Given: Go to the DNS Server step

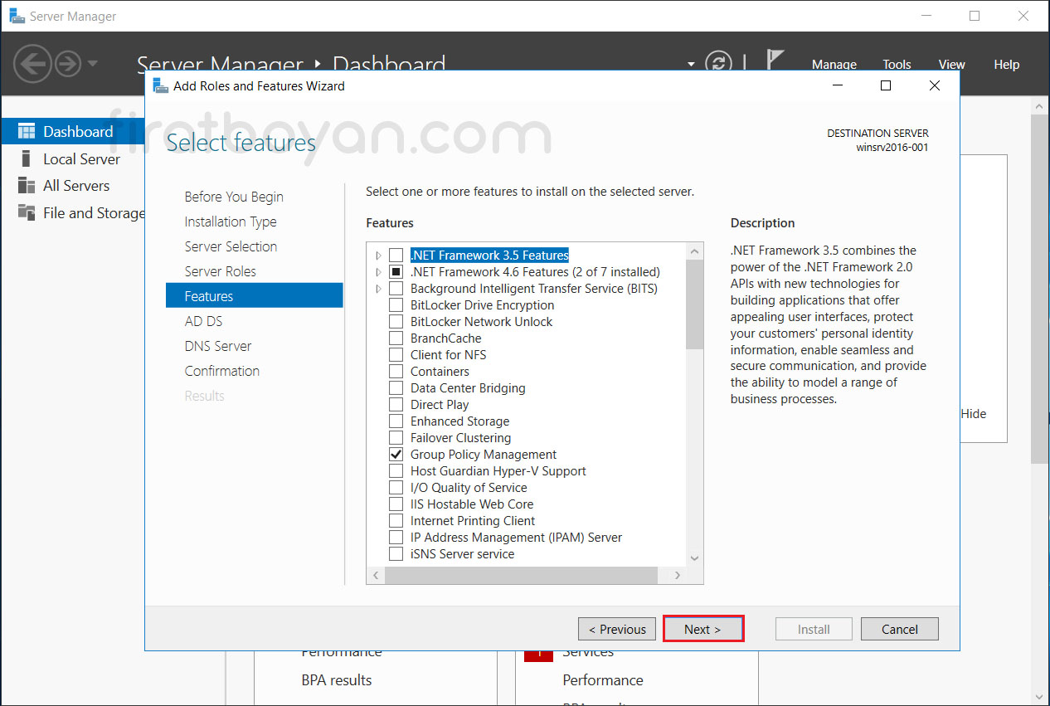Looking at the screenshot, I should 217,346.
